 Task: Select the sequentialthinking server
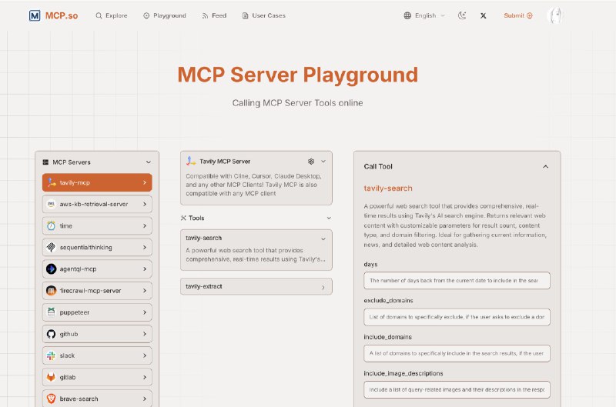pyautogui.click(x=97, y=247)
